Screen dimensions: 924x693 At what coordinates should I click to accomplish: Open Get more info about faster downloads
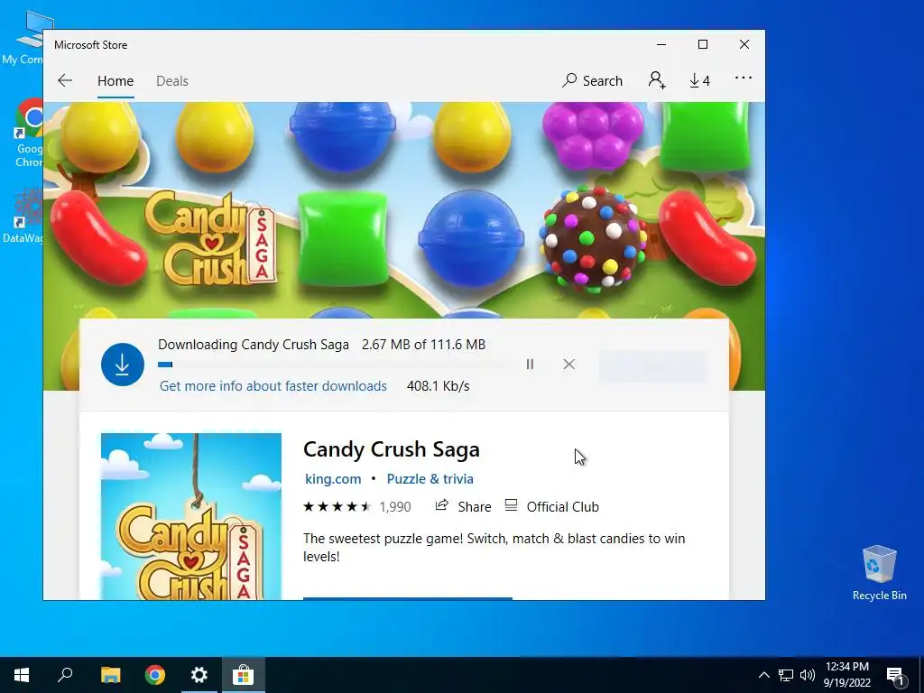(x=273, y=386)
